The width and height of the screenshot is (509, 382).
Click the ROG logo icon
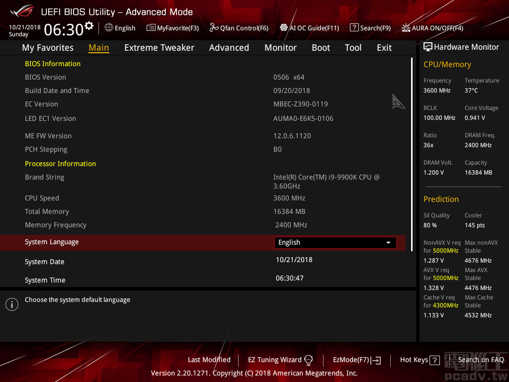[21, 11]
